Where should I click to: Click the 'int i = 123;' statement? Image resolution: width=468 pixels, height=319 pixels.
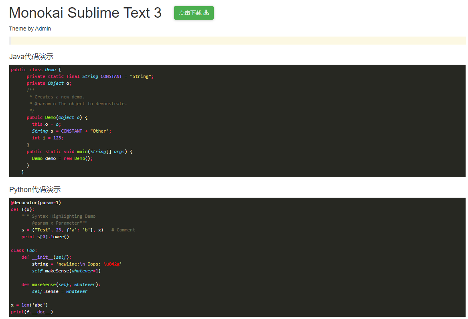[x=48, y=138]
